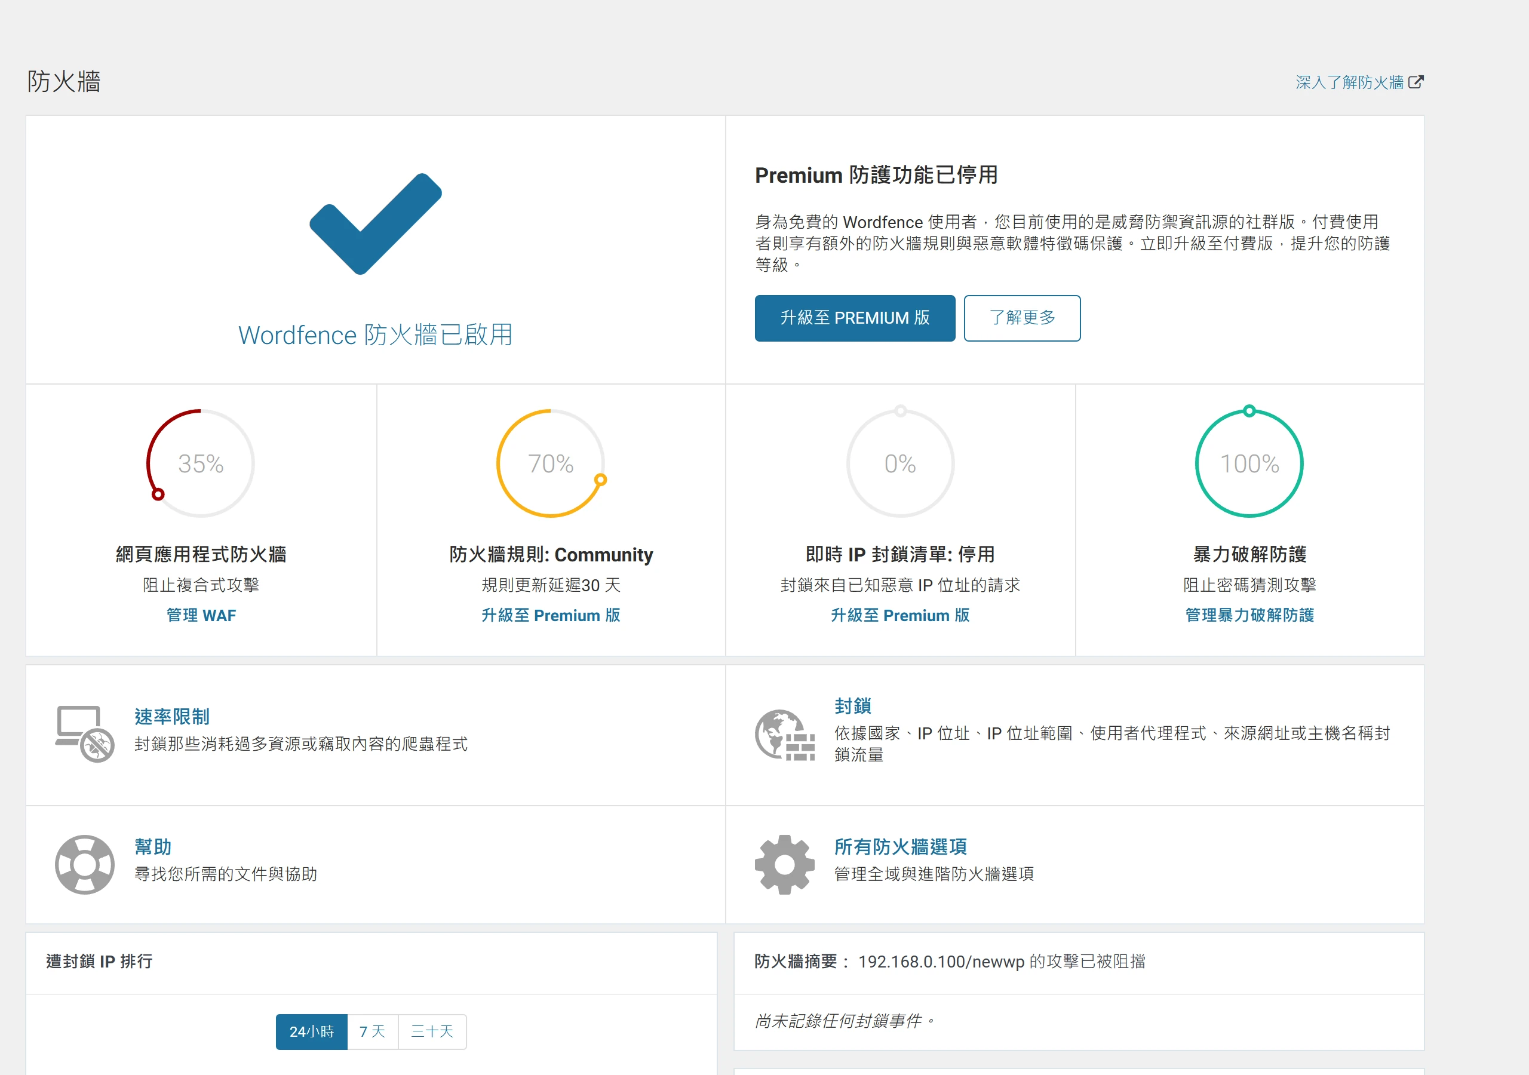The image size is (1529, 1075).
Task: Click the 尚未記錄任何封鎖事件 message
Action: point(846,1021)
